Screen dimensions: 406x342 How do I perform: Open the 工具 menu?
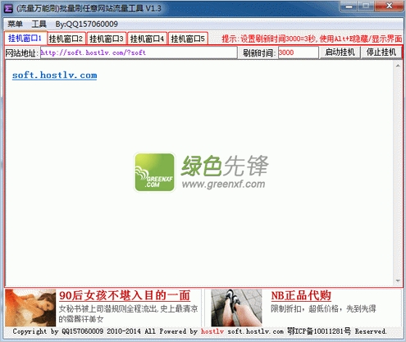coord(39,24)
